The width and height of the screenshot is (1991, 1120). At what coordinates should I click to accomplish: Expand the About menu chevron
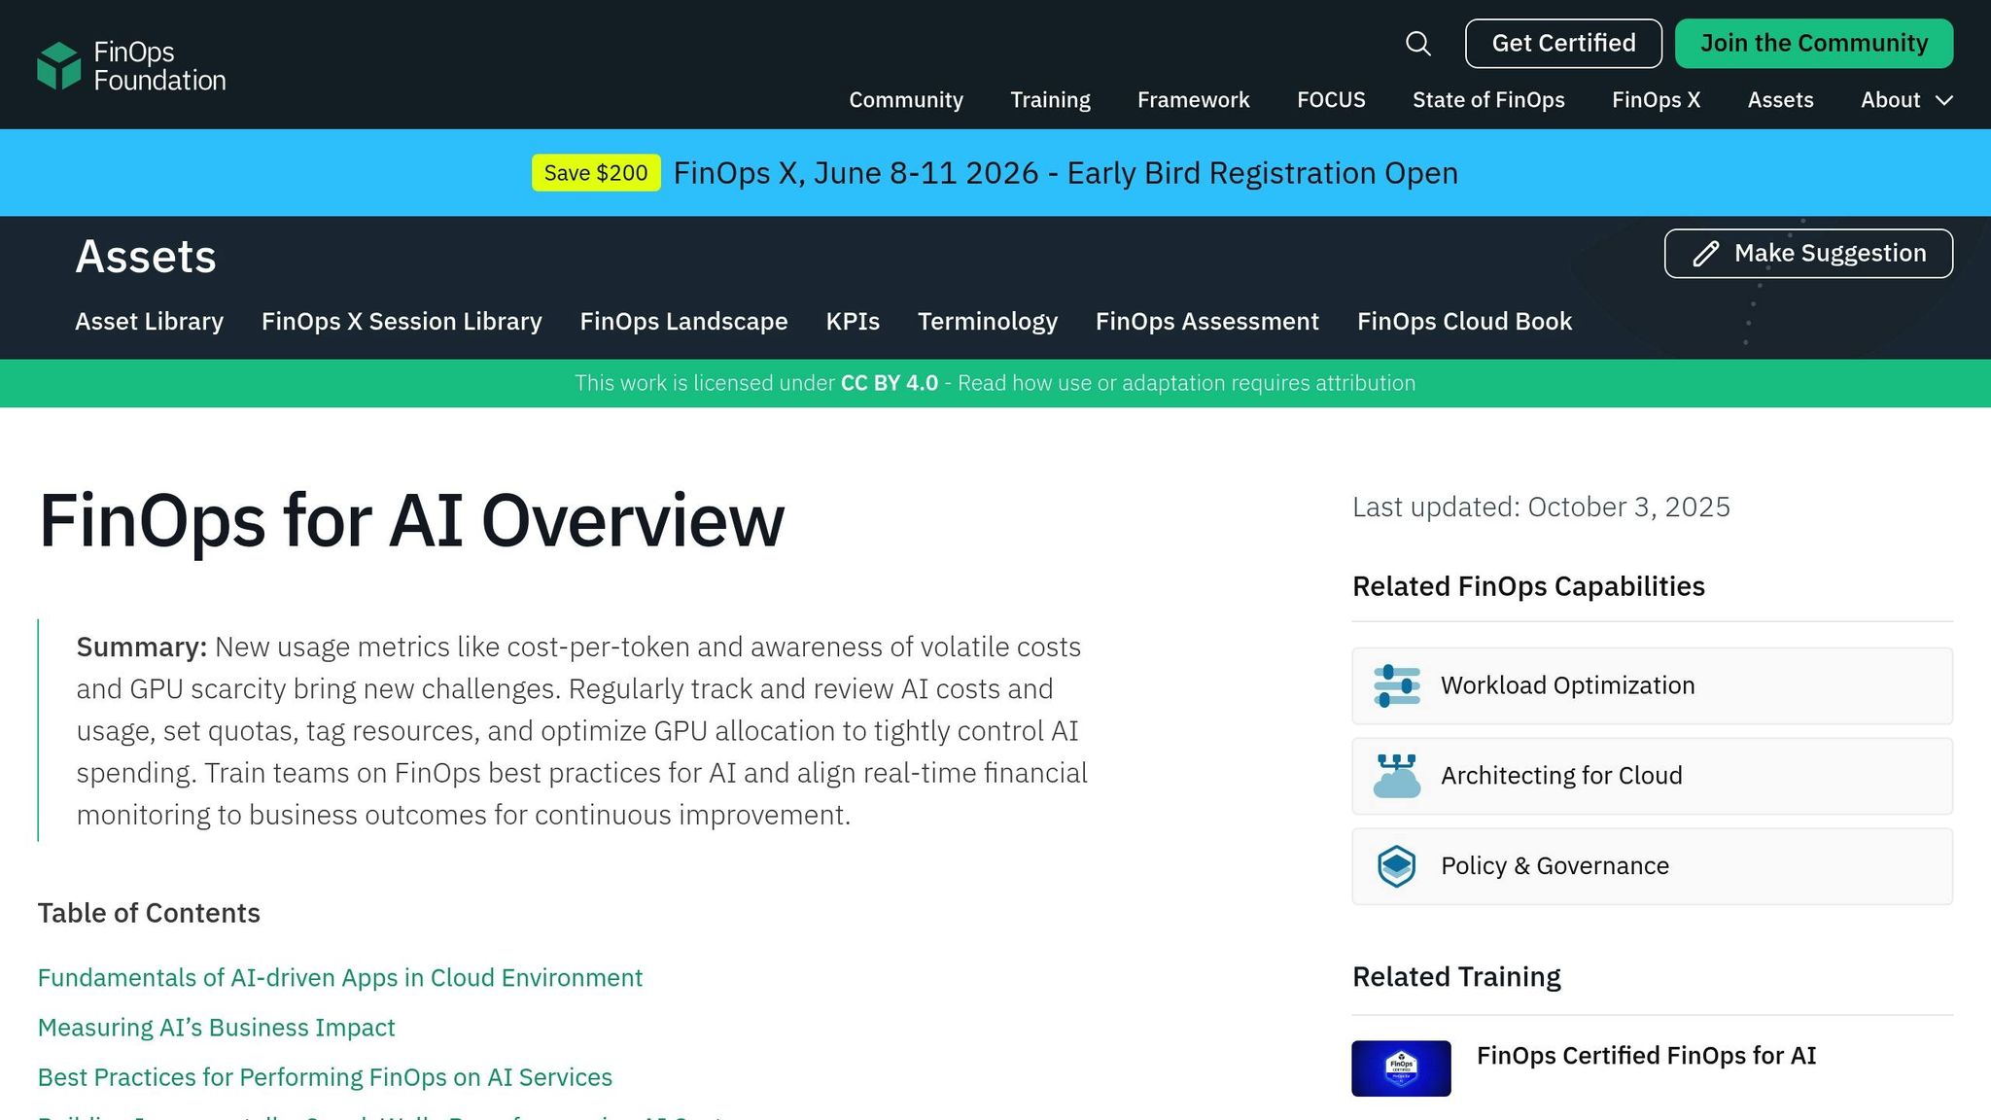tap(1944, 100)
